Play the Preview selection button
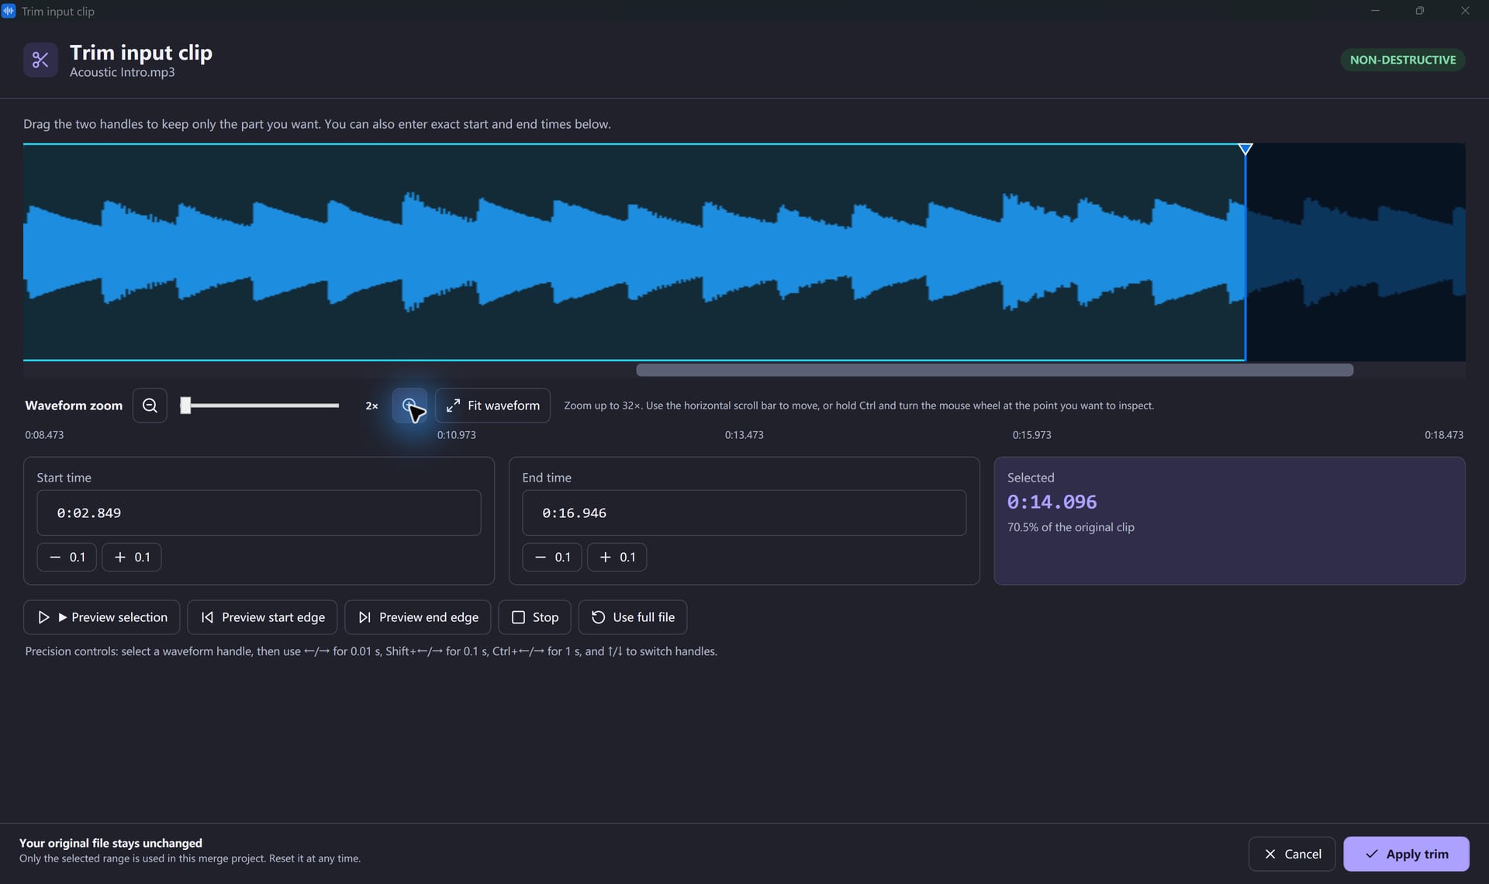Screen dimensions: 1489x884 pyautogui.click(x=102, y=617)
